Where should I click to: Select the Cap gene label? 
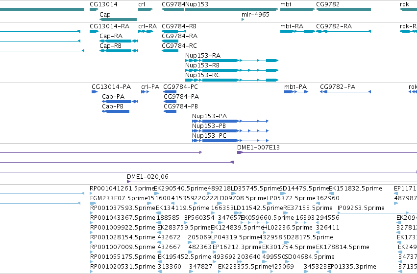pos(105,15)
